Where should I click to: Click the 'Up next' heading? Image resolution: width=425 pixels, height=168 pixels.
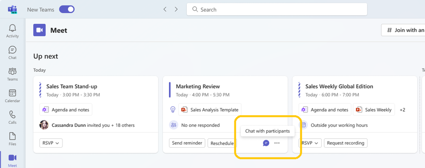tap(46, 57)
